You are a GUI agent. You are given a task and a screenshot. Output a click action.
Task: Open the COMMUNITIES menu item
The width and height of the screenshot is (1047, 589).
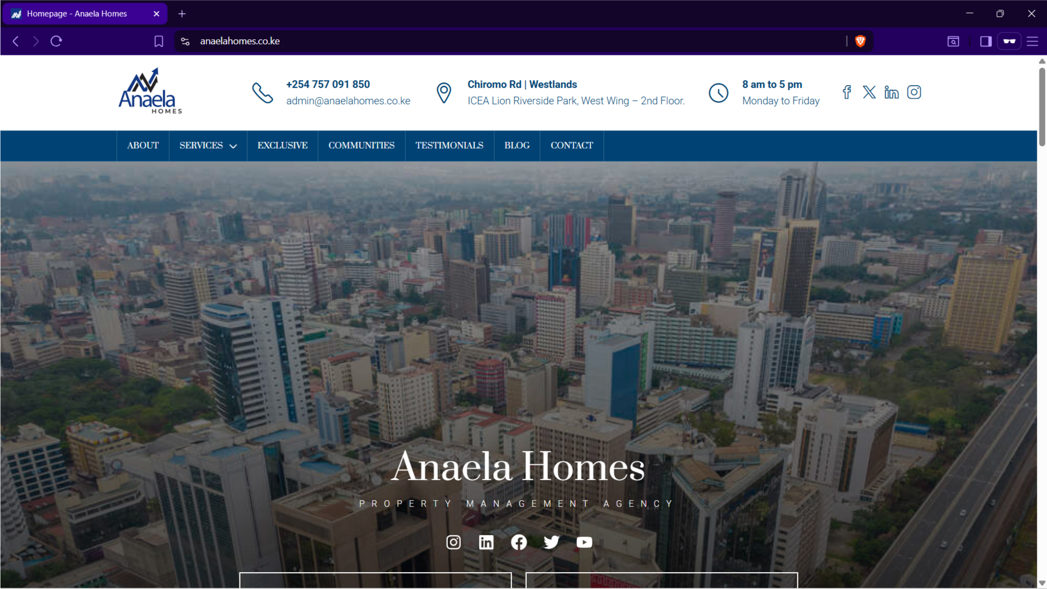pyautogui.click(x=361, y=146)
